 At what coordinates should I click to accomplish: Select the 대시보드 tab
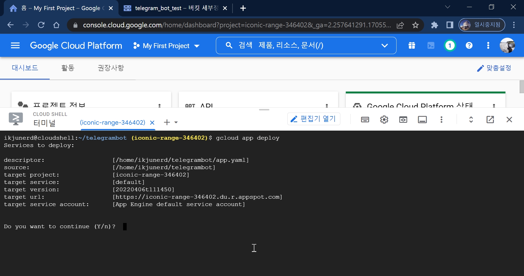tap(25, 68)
